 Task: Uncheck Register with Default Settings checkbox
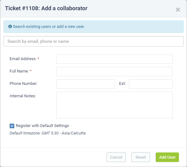(12, 126)
